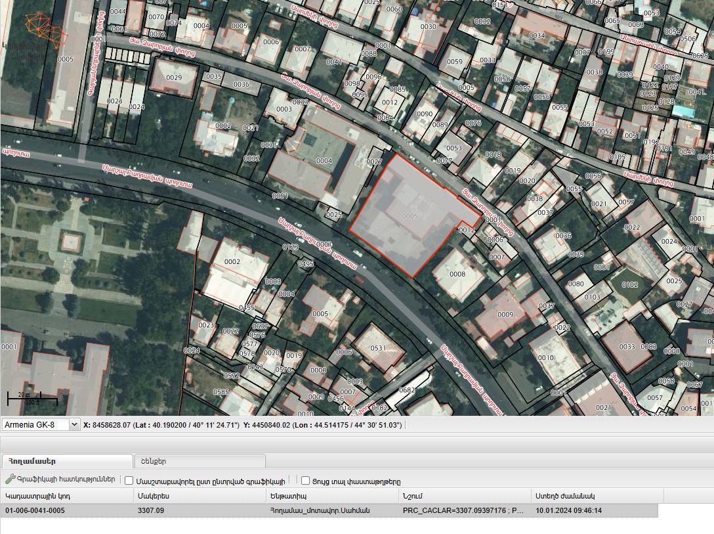This screenshot has width=714, height=534.
Task: Open the Armenia GK-8 coordinate system dropdown
Action: 41,425
